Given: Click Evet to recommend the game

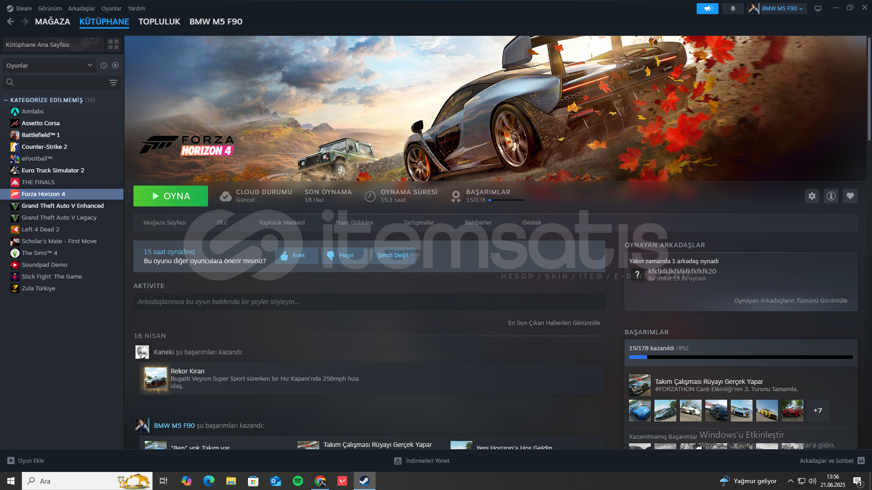Looking at the screenshot, I should pyautogui.click(x=297, y=255).
